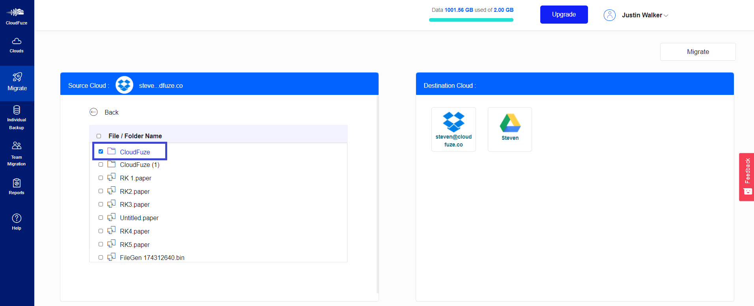
Task: Click the RK5.paper file name
Action: point(135,245)
